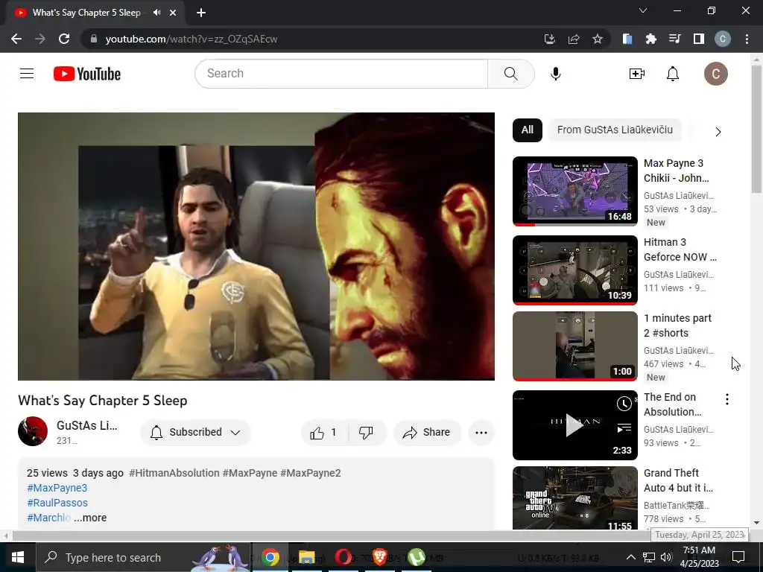Show hidden system tray icons

tap(630, 557)
